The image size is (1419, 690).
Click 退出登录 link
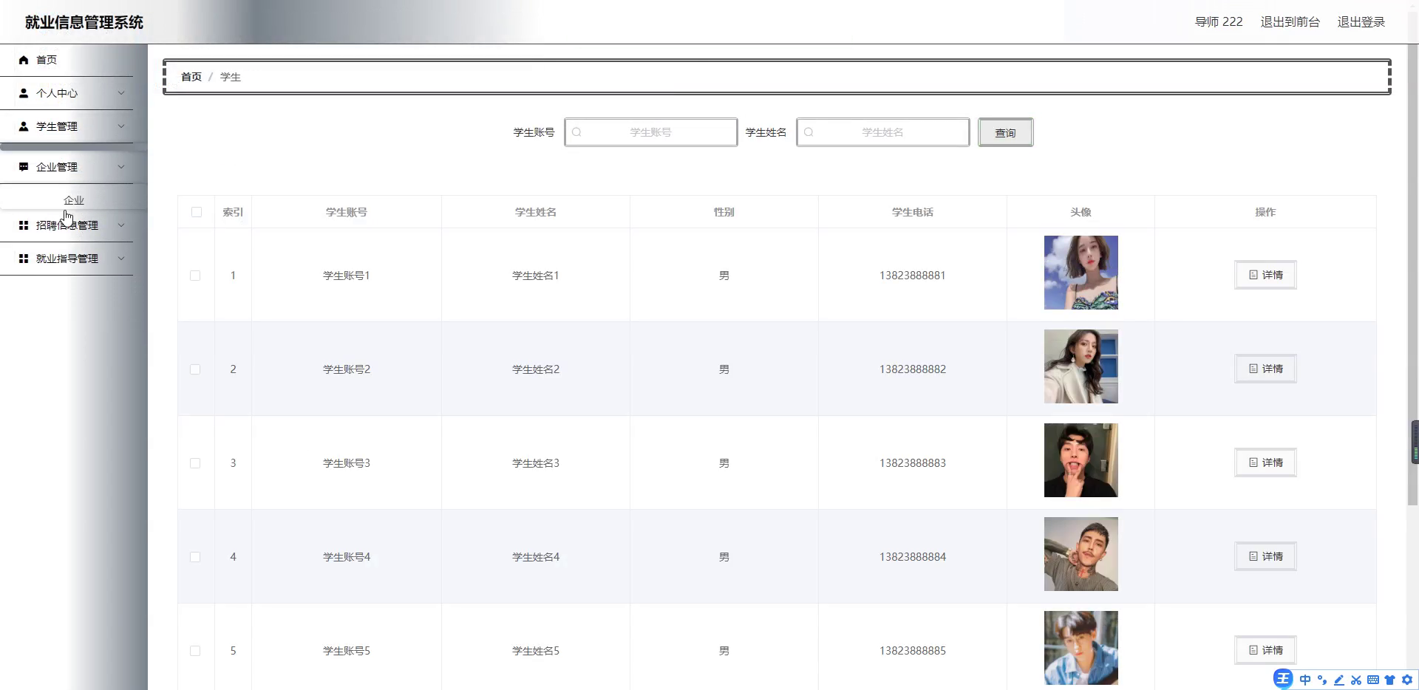(x=1361, y=22)
